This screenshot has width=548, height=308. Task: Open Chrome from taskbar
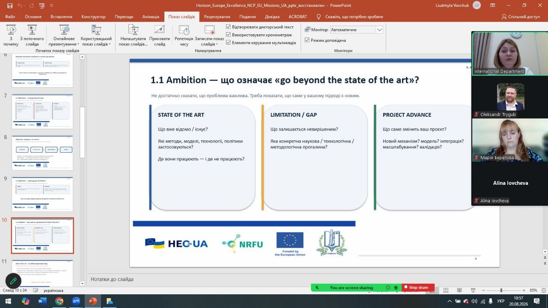click(59, 301)
